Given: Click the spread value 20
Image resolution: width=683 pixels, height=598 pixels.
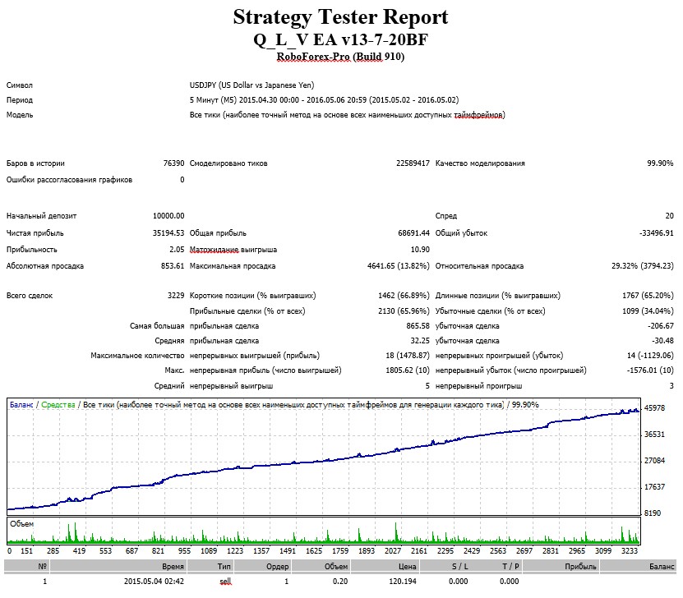Looking at the screenshot, I should pyautogui.click(x=670, y=216).
